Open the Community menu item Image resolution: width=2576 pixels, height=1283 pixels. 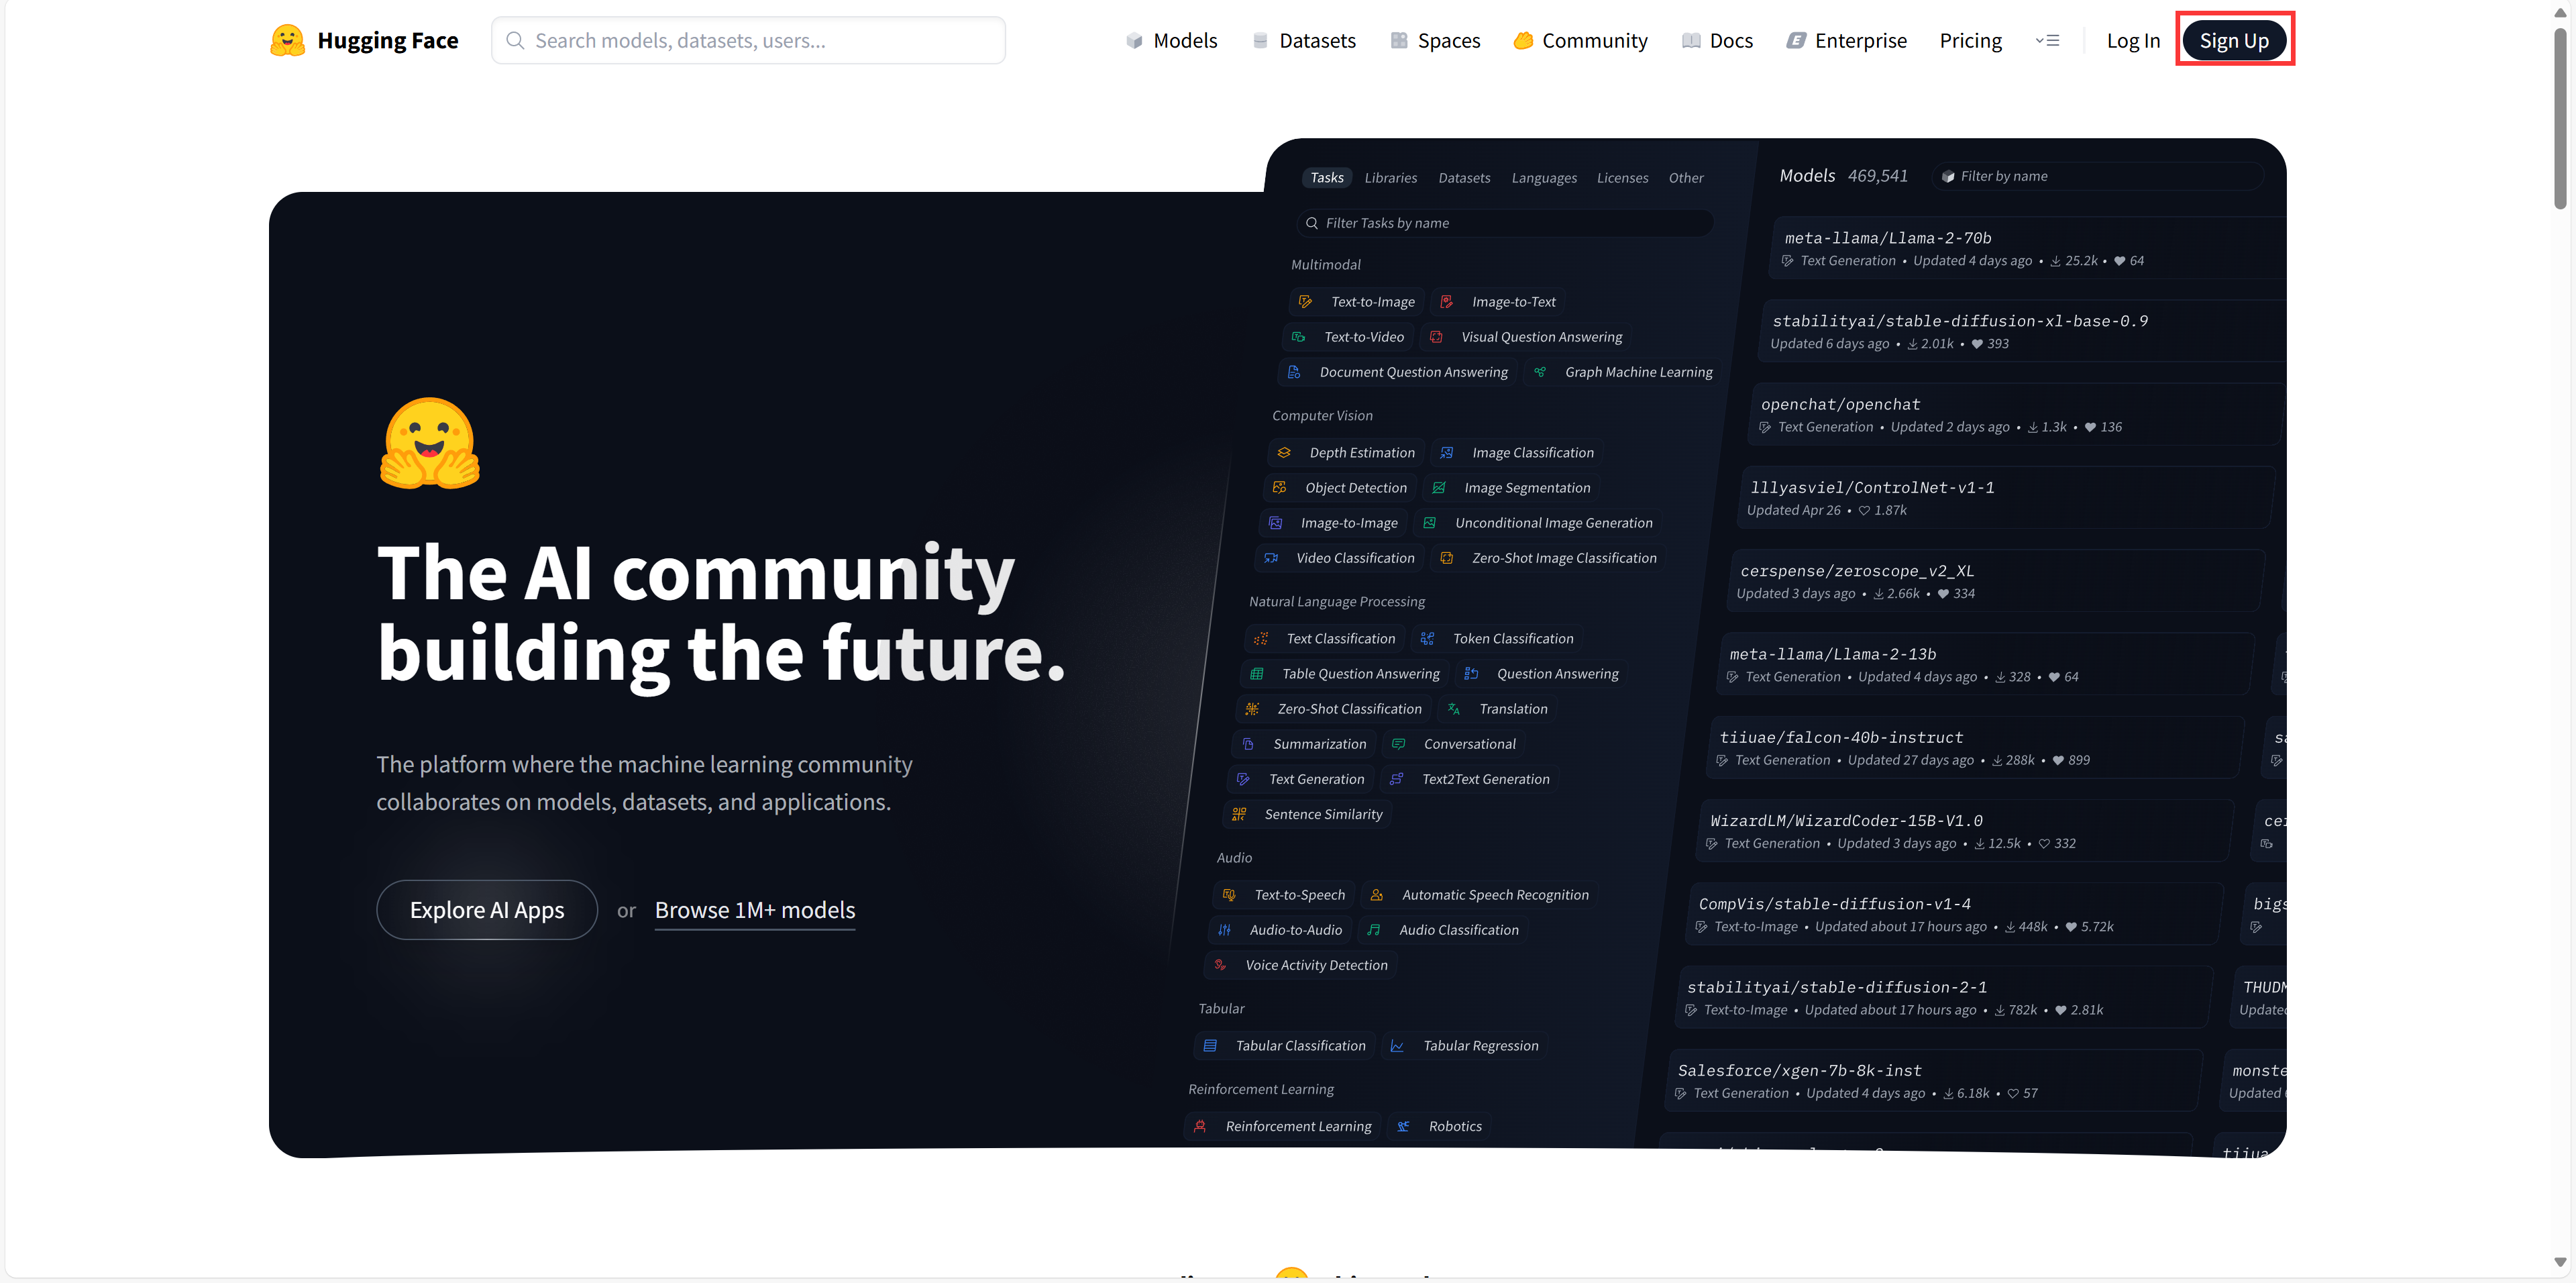point(1594,41)
